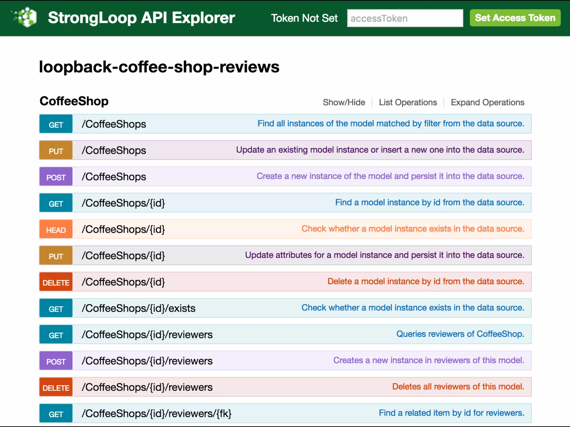Expand GET /CoffeeShops/{id}/reviewers/{fk} operation
This screenshot has height=427, width=570.
156,414
